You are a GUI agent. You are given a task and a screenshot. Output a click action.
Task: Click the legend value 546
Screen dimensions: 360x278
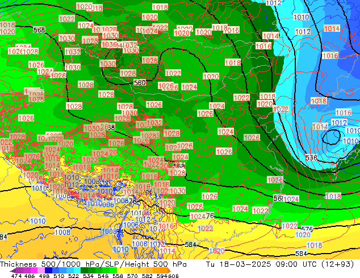pyautogui.click(x=103, y=276)
